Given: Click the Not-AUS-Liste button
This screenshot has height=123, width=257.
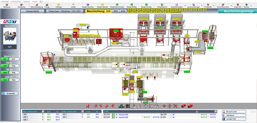Looking at the screenshot, I should (x=234, y=112).
